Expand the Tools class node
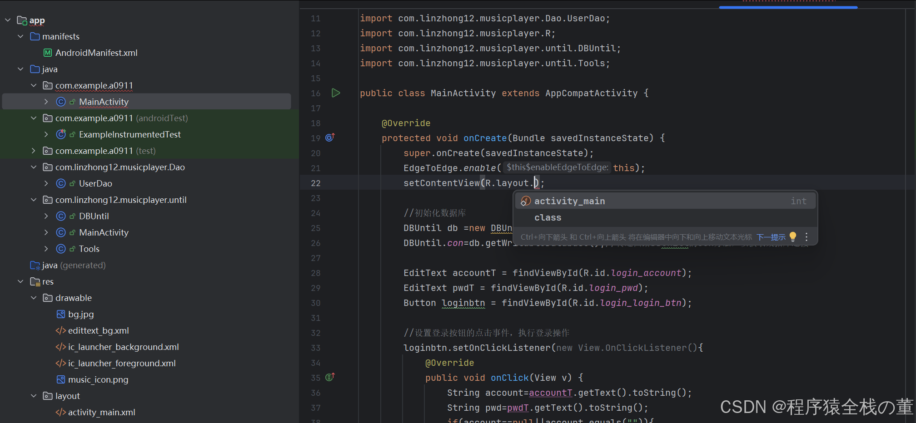 [45, 249]
